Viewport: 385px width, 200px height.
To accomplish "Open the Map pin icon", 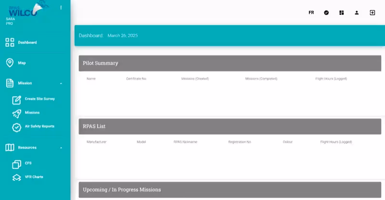I will (x=10, y=63).
